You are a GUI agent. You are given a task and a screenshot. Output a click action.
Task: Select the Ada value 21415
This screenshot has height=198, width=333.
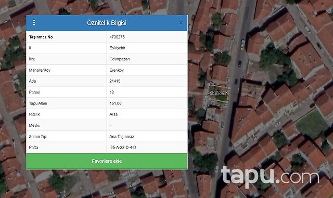[x=115, y=81]
